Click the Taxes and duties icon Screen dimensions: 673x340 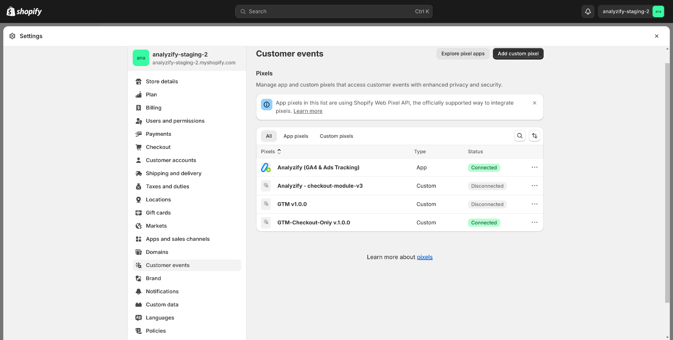click(x=138, y=187)
